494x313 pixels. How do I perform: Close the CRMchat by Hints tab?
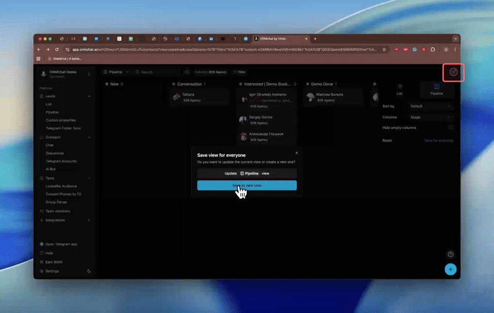pyautogui.click(x=306, y=39)
